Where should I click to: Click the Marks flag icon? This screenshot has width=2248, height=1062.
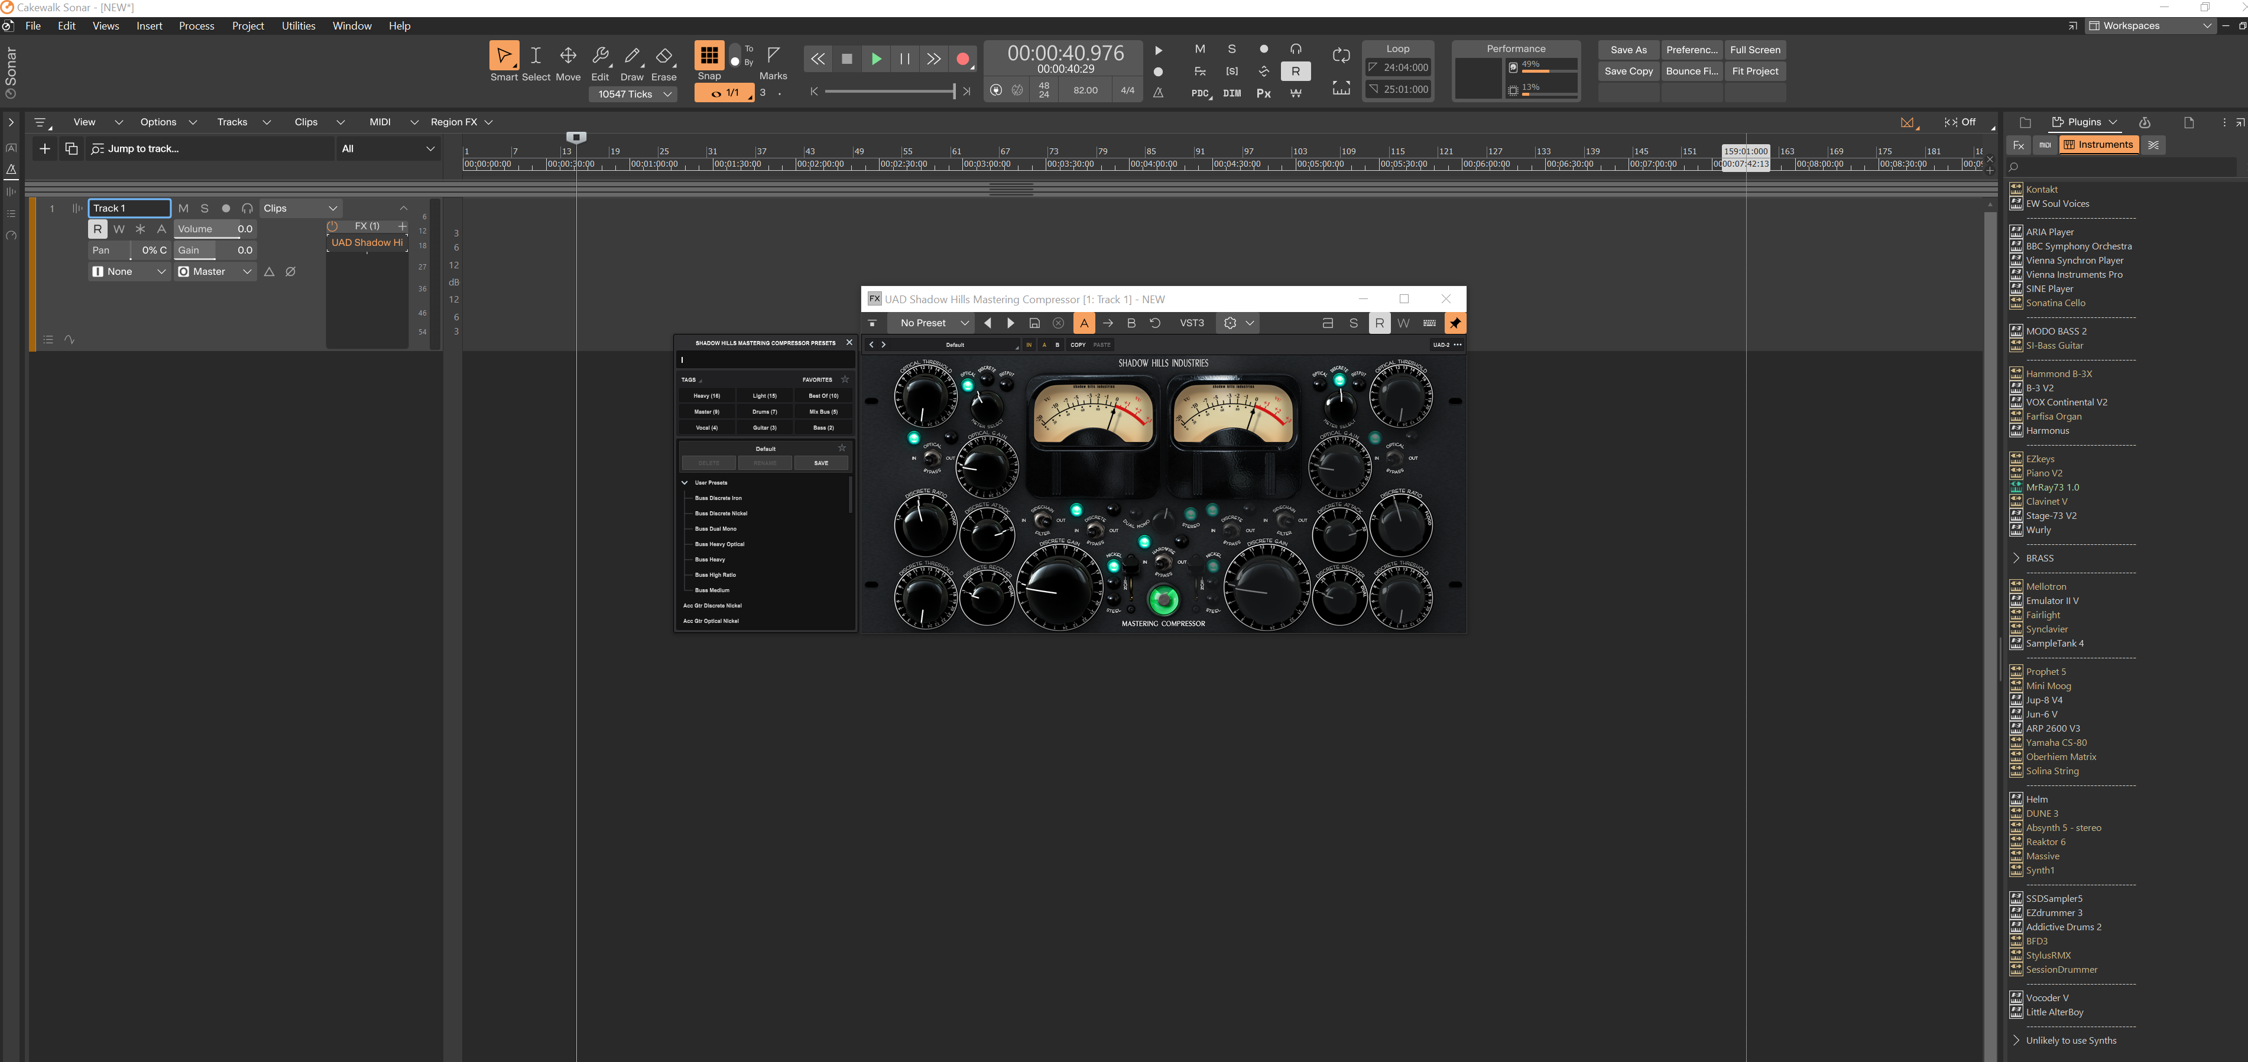[x=773, y=55]
